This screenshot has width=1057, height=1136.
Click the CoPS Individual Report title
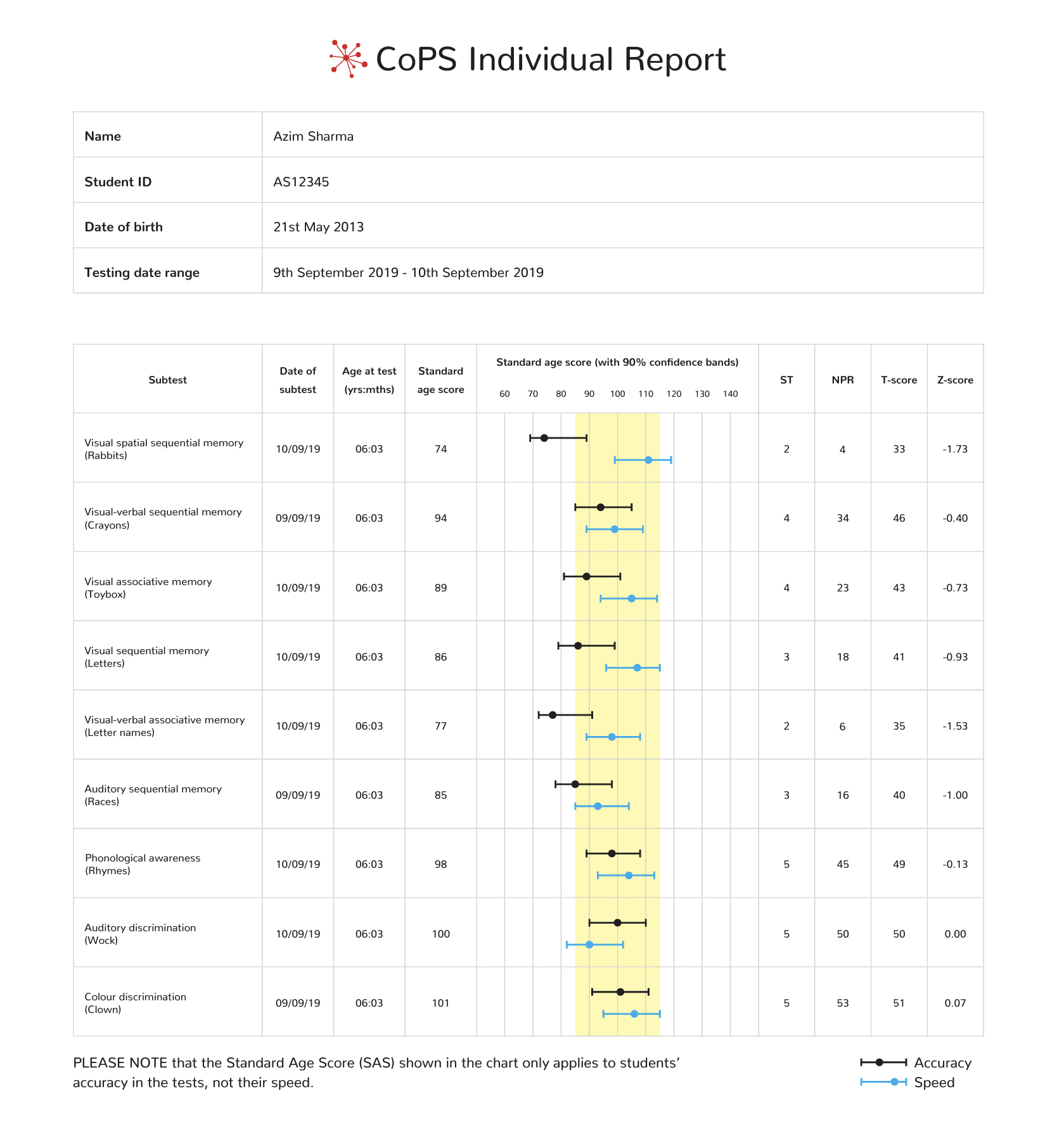pos(551,60)
